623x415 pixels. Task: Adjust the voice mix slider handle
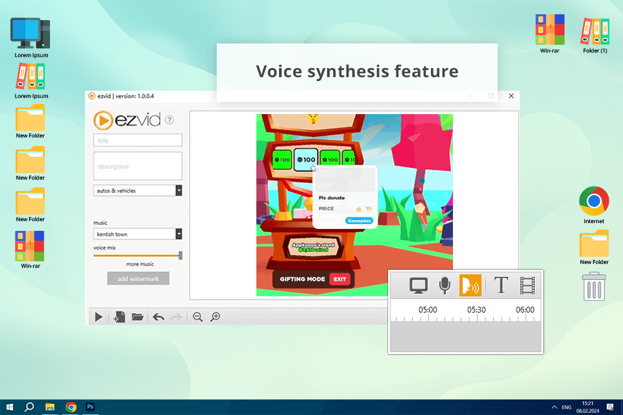pyautogui.click(x=180, y=255)
